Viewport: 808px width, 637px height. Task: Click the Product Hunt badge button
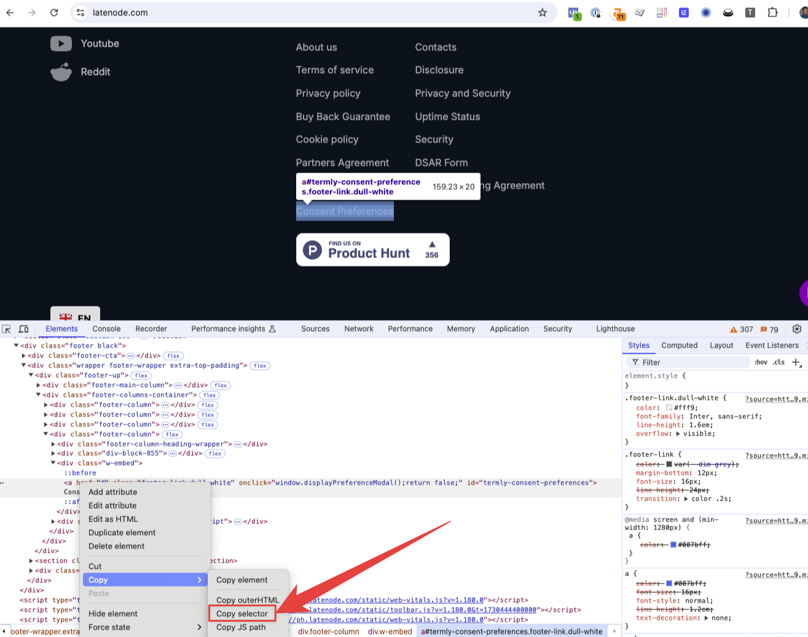pyautogui.click(x=372, y=250)
